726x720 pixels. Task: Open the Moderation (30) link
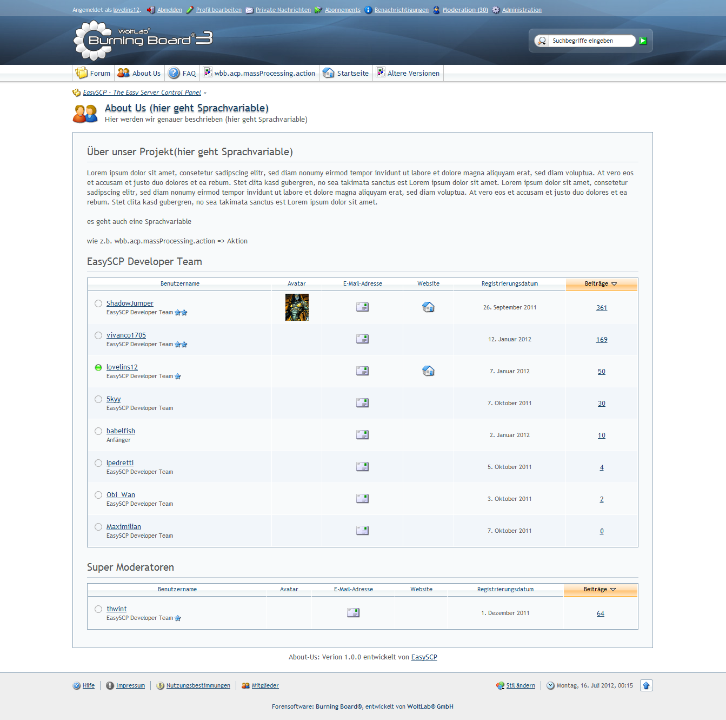coord(465,10)
